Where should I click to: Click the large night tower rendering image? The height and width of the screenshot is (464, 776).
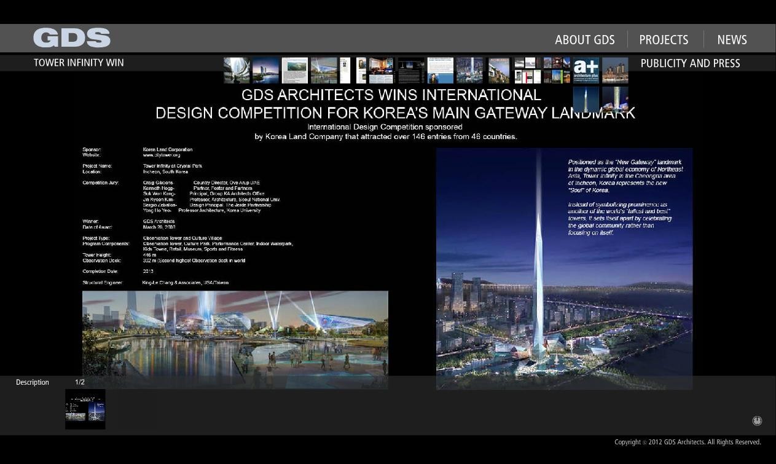[564, 269]
